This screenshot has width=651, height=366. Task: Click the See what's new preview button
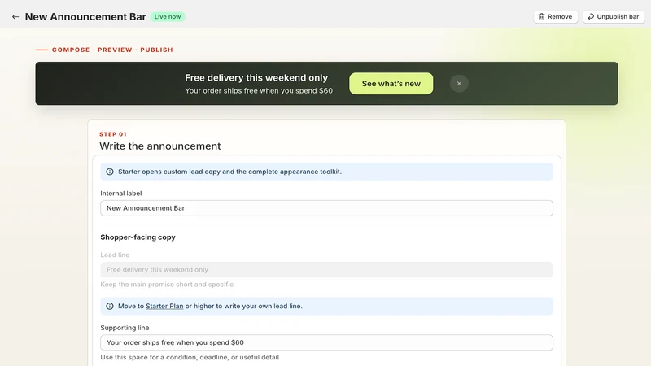(x=391, y=84)
